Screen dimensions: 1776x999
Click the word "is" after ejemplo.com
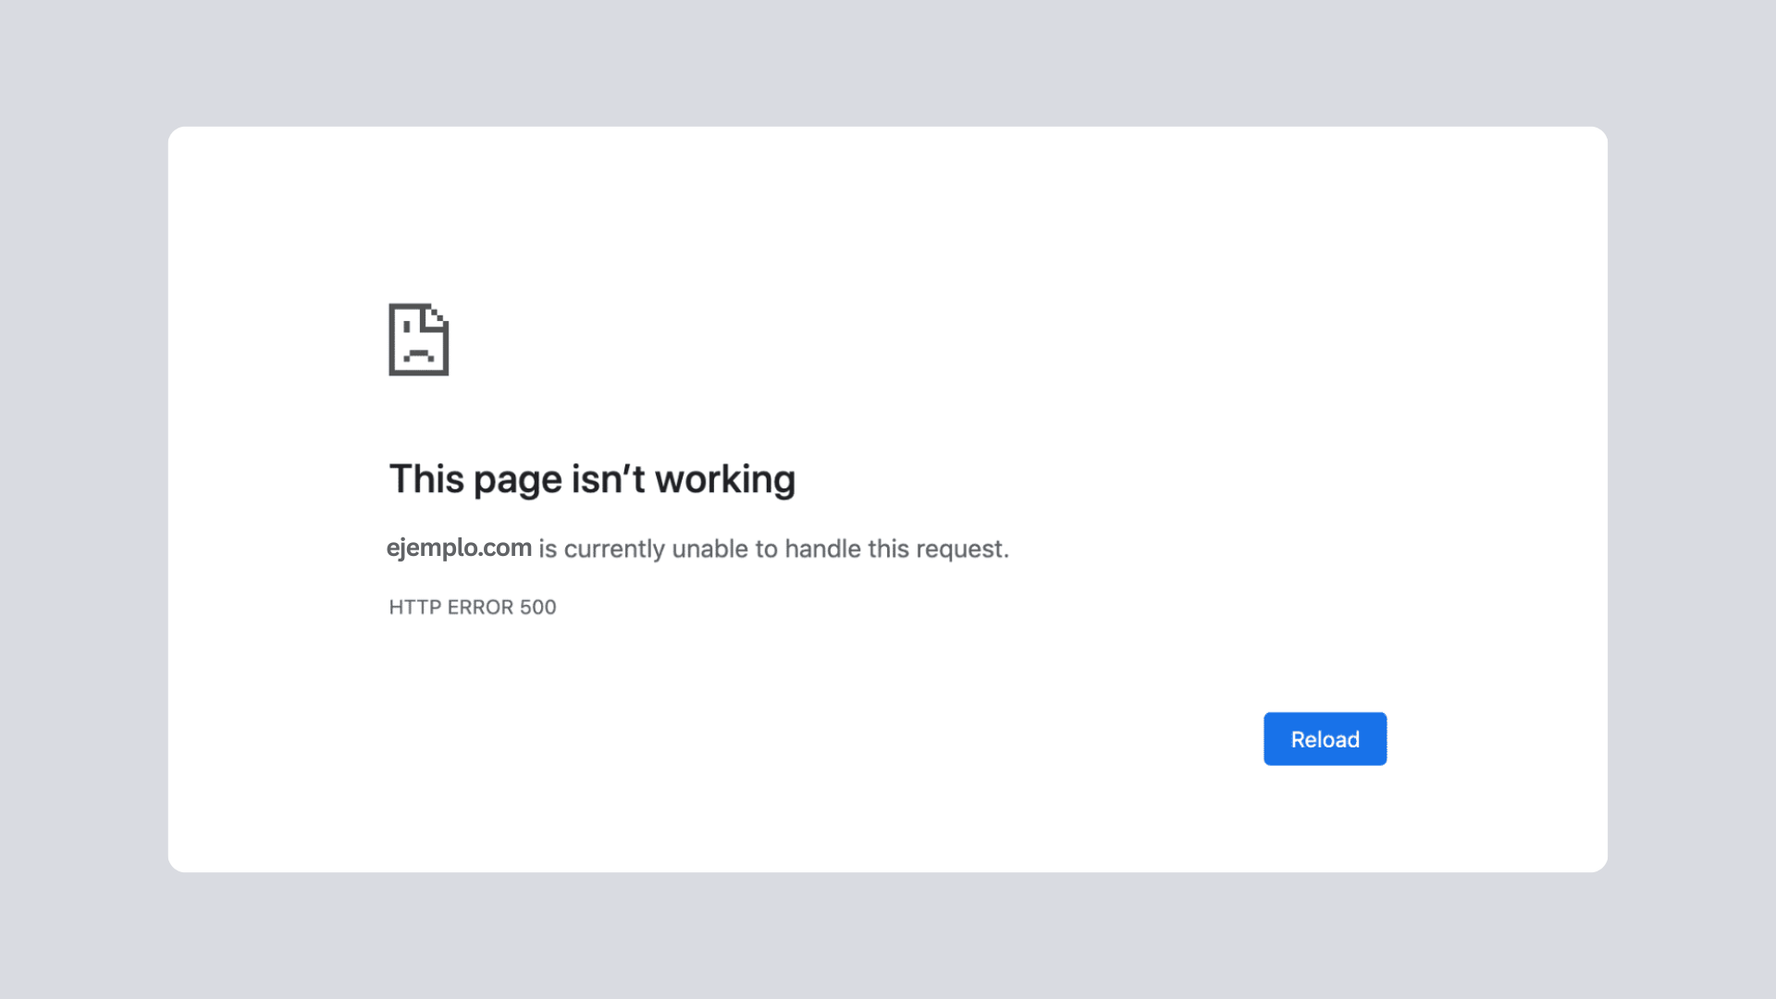pos(548,549)
